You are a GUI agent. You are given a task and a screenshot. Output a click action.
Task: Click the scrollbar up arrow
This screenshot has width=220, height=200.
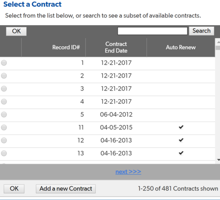click(x=218, y=42)
